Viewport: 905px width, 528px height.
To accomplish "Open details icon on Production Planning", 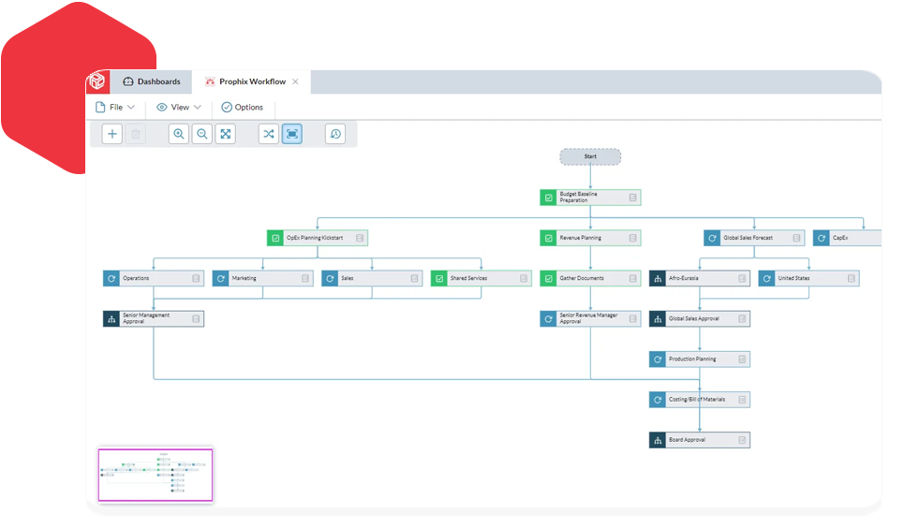I will click(742, 359).
